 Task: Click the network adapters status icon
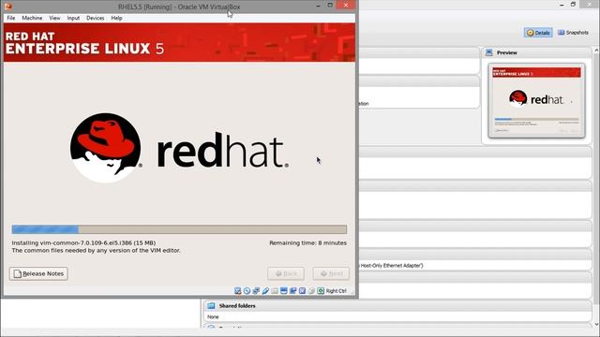coord(256,291)
